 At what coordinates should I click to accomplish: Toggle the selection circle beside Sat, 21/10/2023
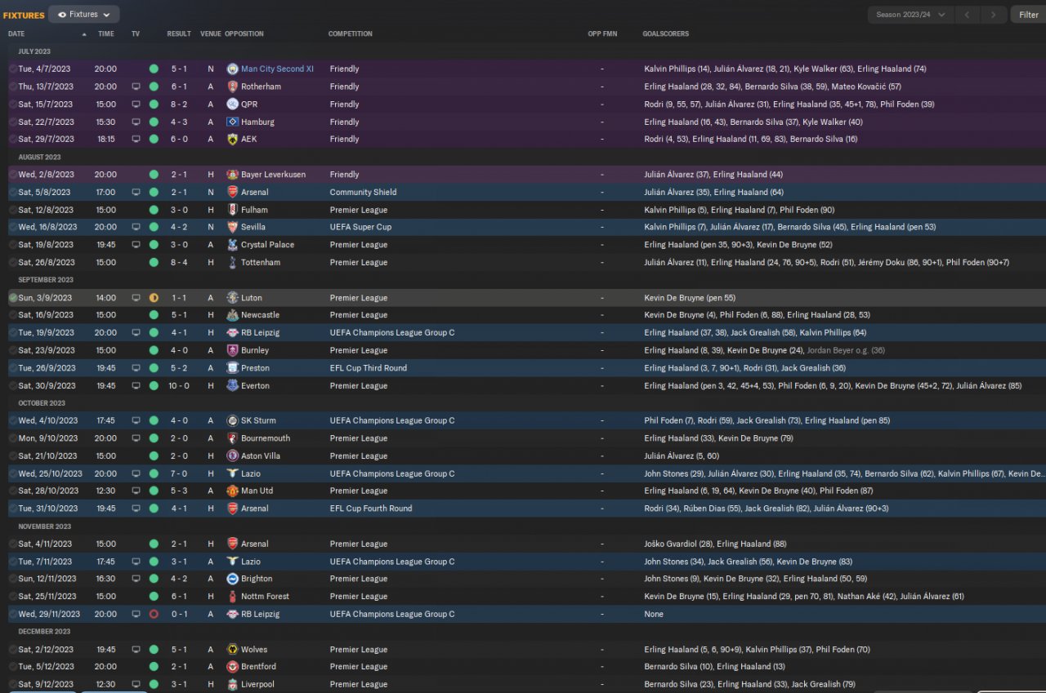coord(13,456)
